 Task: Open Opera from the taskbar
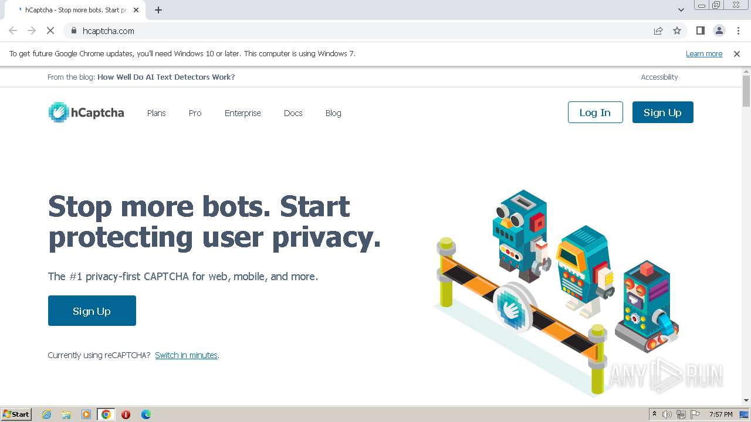(x=126, y=414)
